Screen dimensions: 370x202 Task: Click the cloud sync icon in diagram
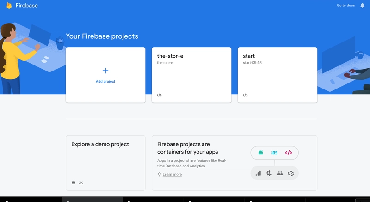291,173
